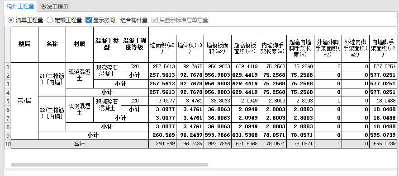Select the 第7层 floor cell

(x=24, y=101)
